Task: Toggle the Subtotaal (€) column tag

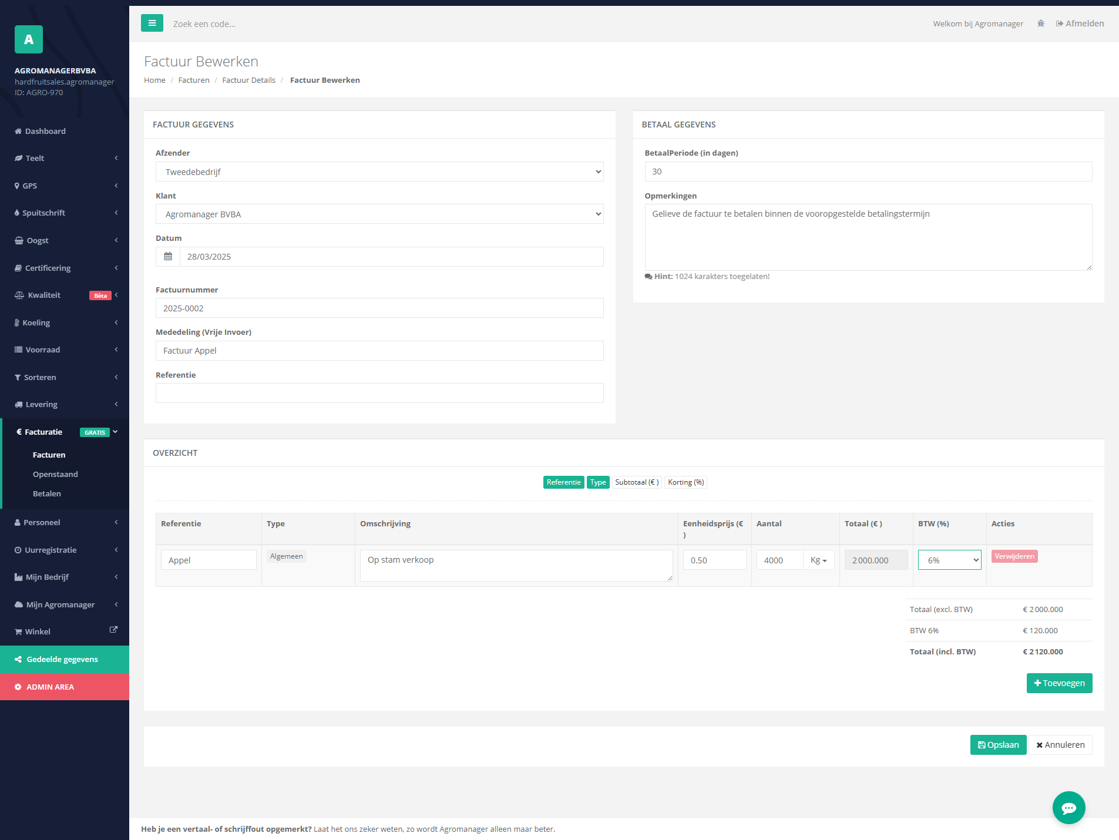Action: [x=637, y=482]
